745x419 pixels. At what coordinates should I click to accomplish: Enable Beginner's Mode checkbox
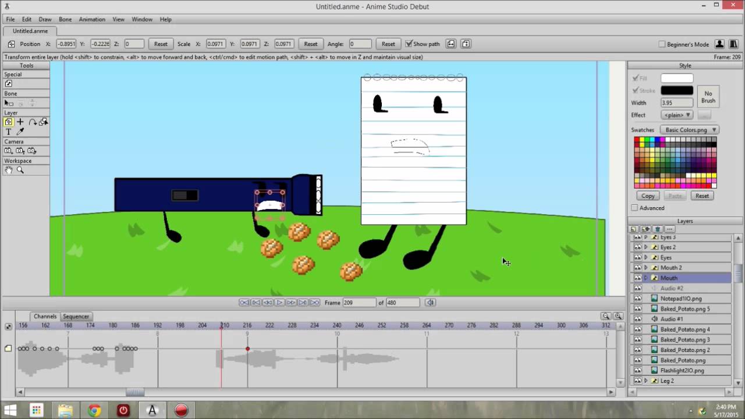[662, 44]
